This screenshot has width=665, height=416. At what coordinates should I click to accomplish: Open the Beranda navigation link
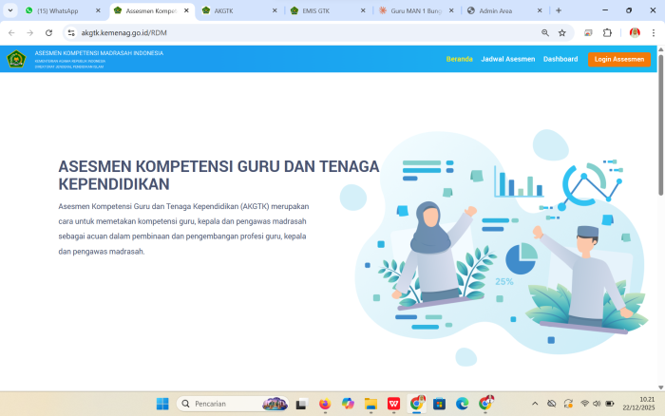pyautogui.click(x=459, y=59)
